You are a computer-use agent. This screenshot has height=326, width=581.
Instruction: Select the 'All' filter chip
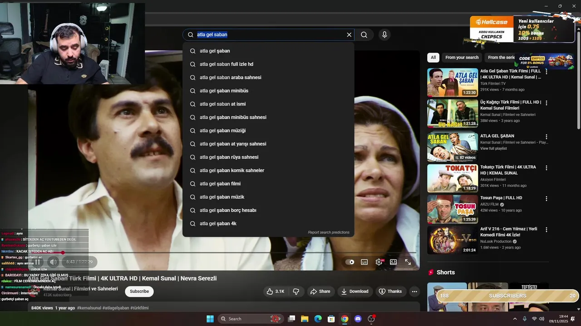433,58
